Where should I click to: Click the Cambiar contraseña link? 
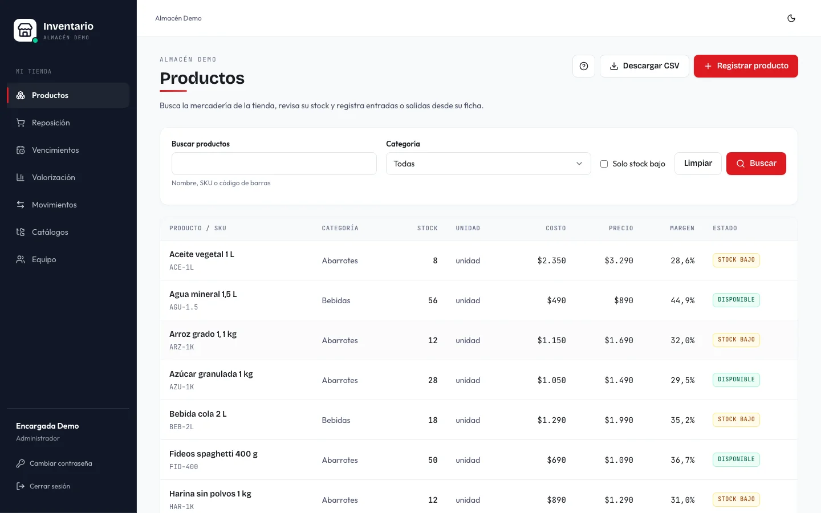(x=60, y=463)
